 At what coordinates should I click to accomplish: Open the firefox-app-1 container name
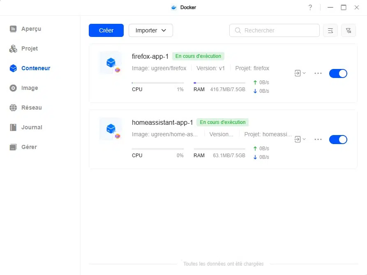tap(150, 56)
